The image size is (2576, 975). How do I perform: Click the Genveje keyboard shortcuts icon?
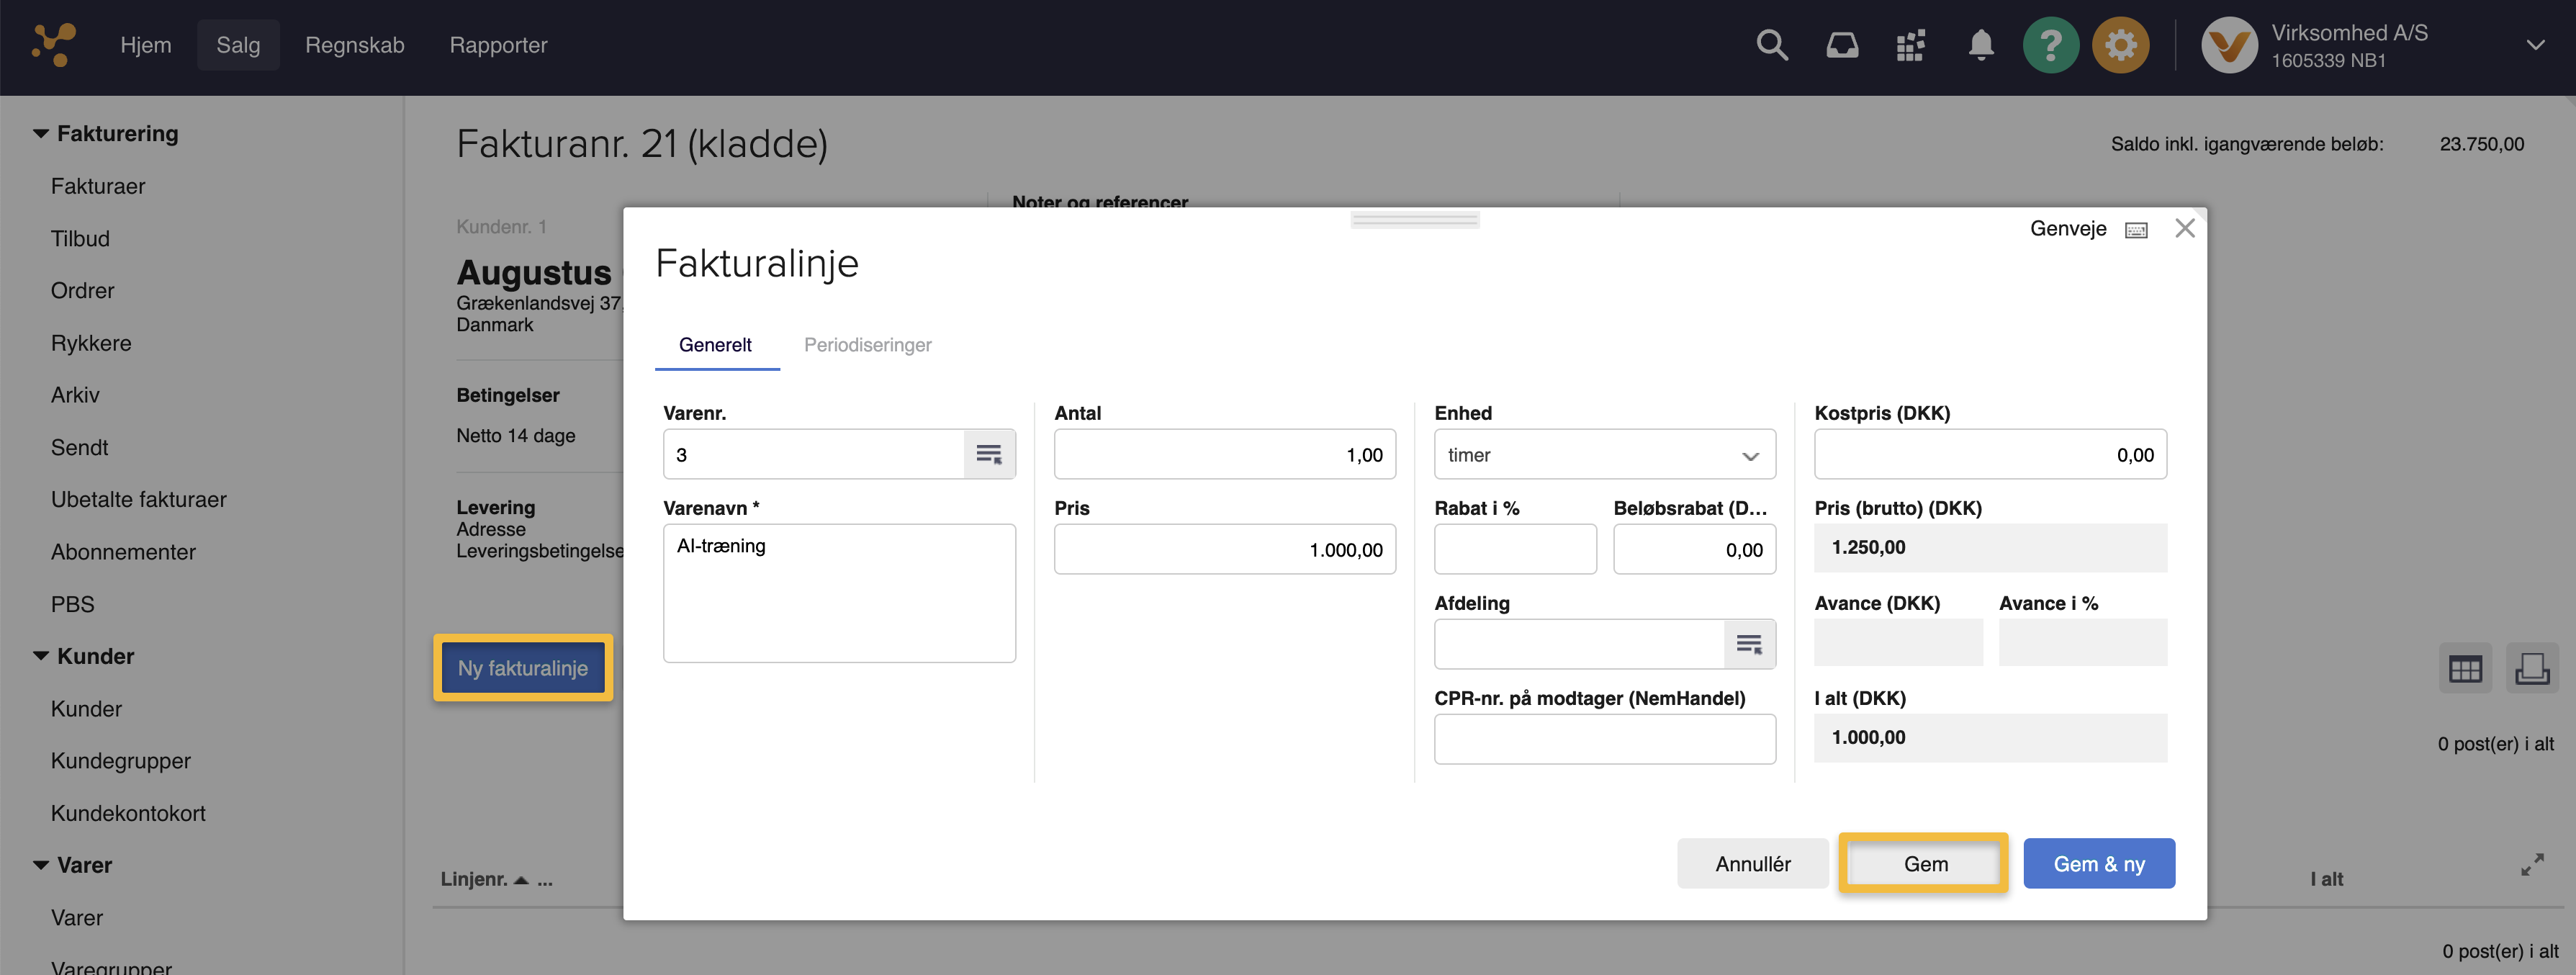point(2136,230)
